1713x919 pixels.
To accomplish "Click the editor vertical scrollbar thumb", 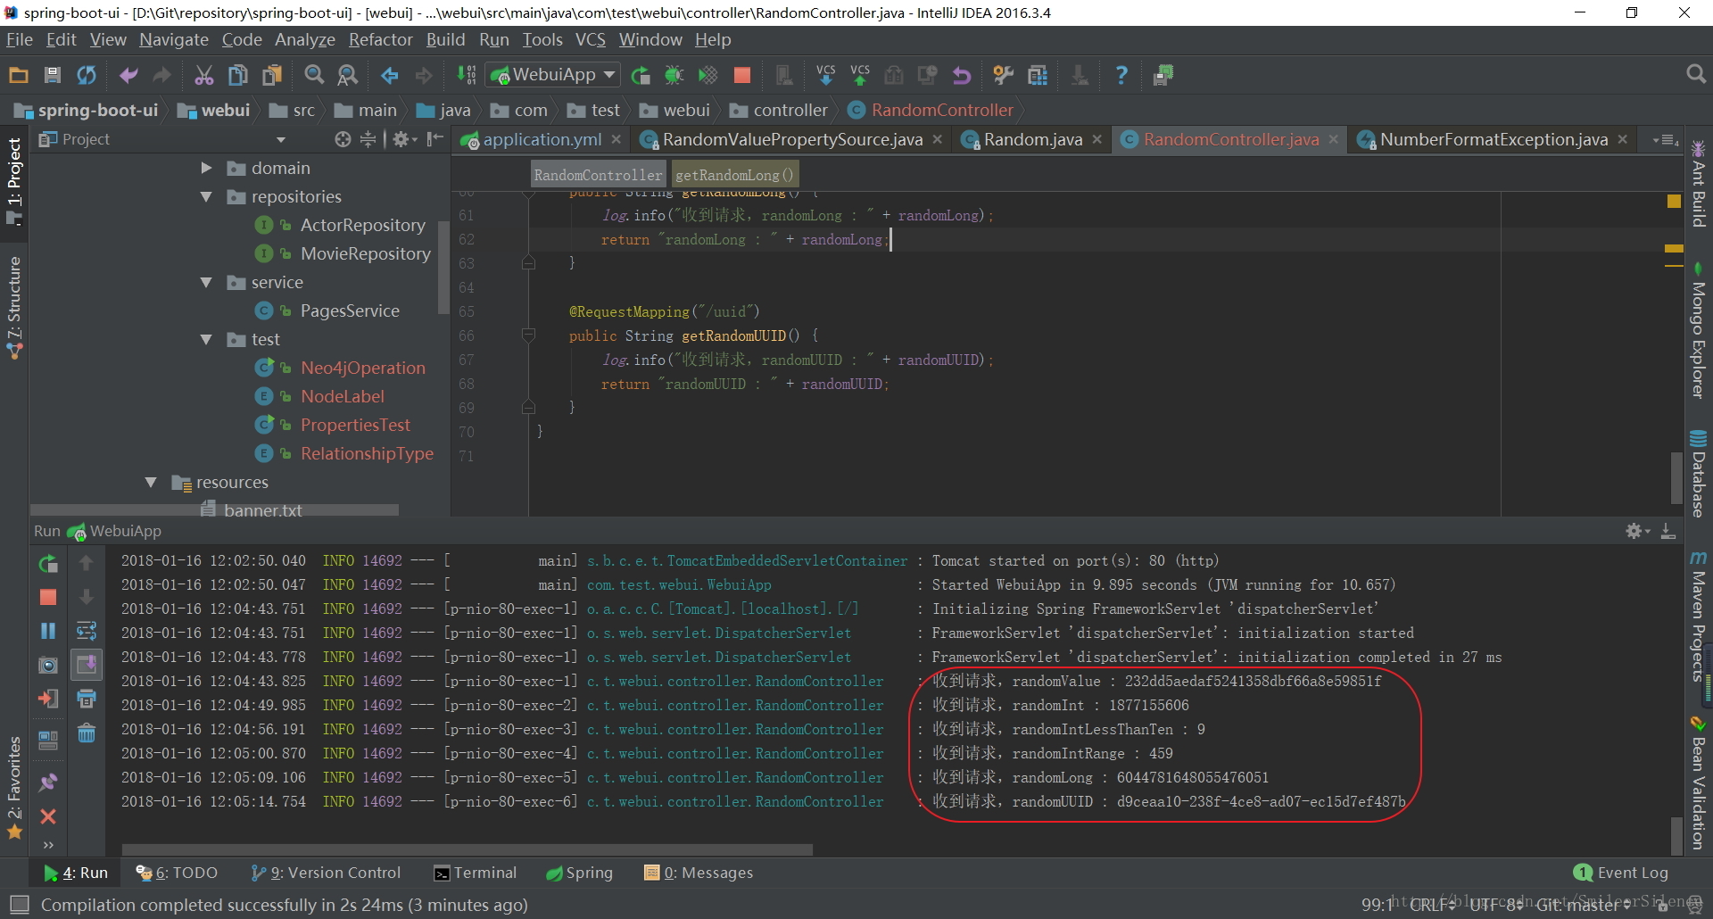I will (x=1676, y=479).
